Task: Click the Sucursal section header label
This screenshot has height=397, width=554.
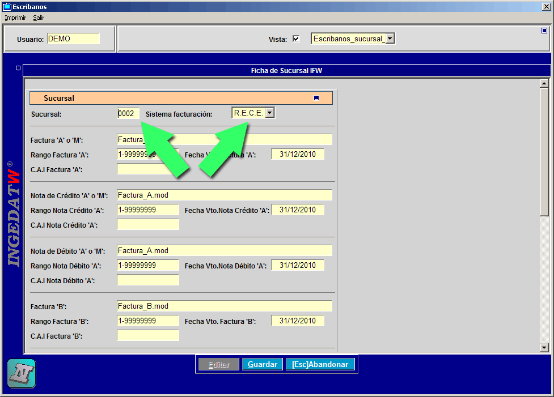Action: coord(59,98)
